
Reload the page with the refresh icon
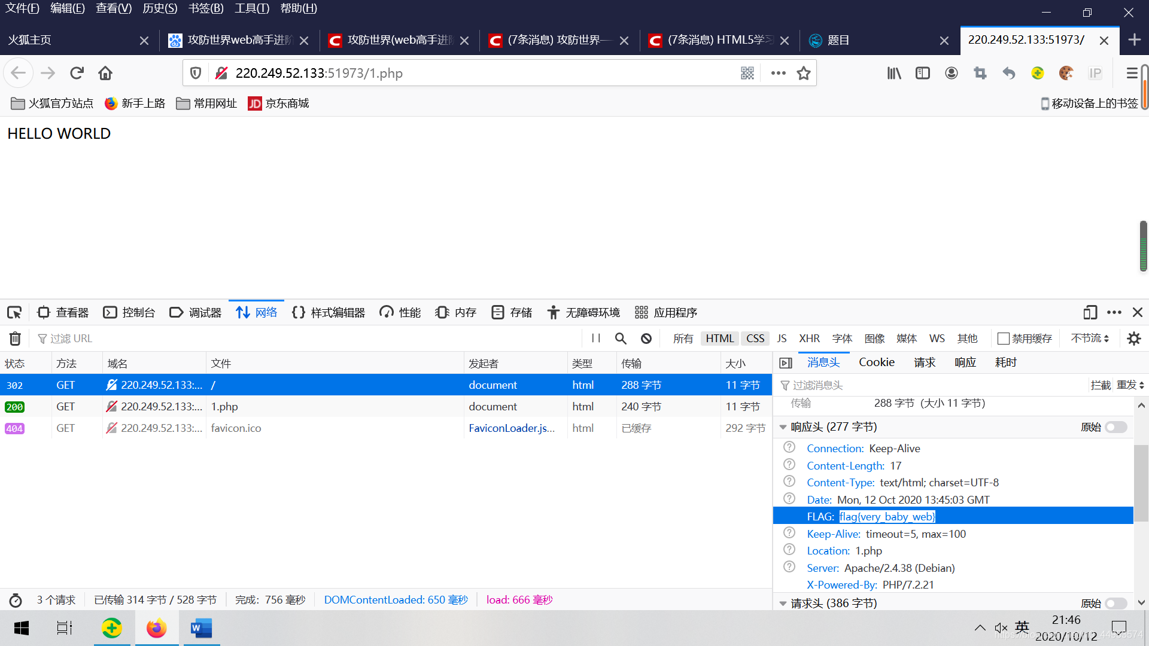tap(77, 73)
